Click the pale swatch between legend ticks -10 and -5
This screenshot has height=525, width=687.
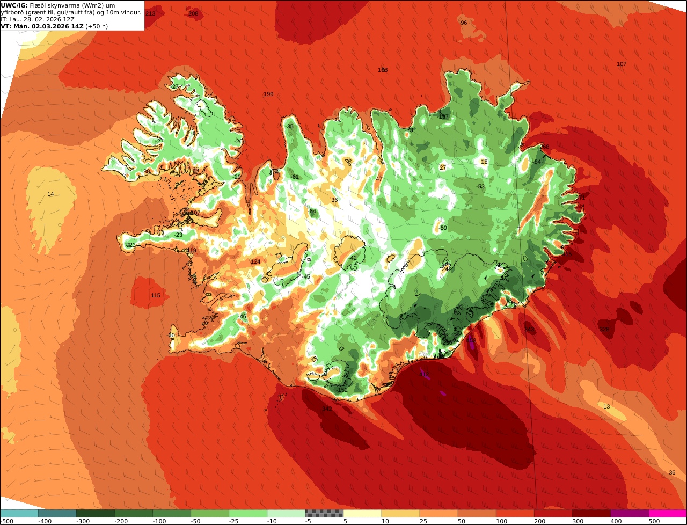tap(286, 513)
